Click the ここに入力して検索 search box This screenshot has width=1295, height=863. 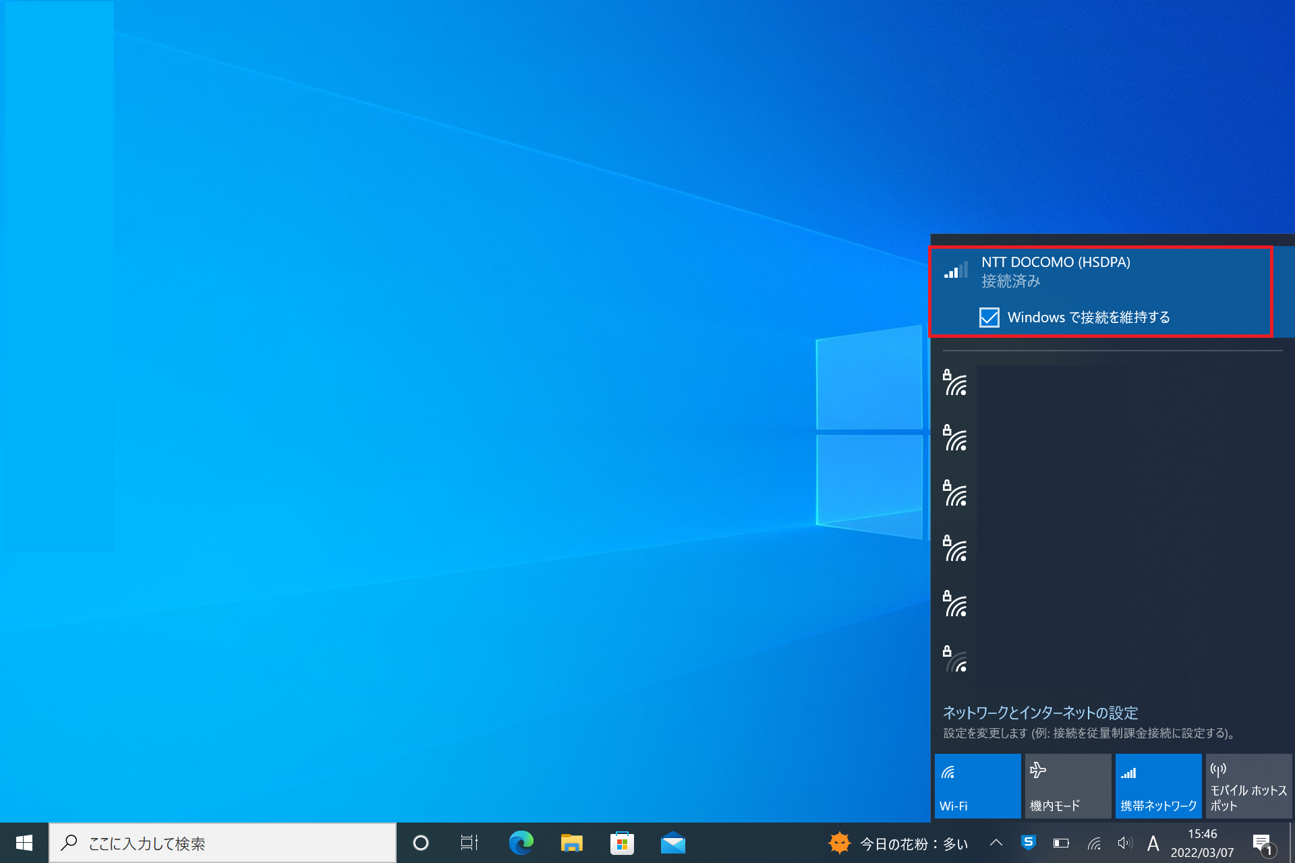coord(223,843)
